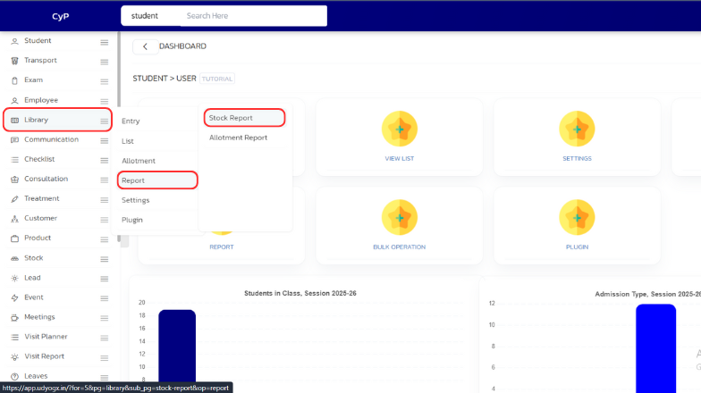This screenshot has height=393, width=701.
Task: Open the Settings star icon tile
Action: click(577, 130)
